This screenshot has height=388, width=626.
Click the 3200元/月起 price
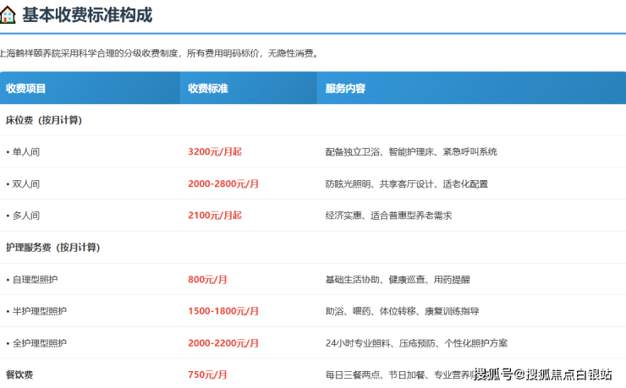coord(215,152)
